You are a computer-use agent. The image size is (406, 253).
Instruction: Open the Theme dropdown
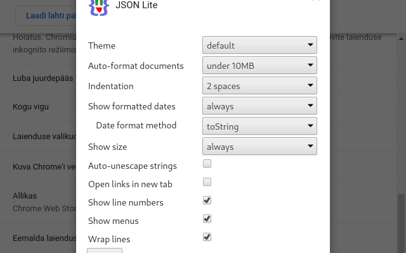pyautogui.click(x=259, y=46)
